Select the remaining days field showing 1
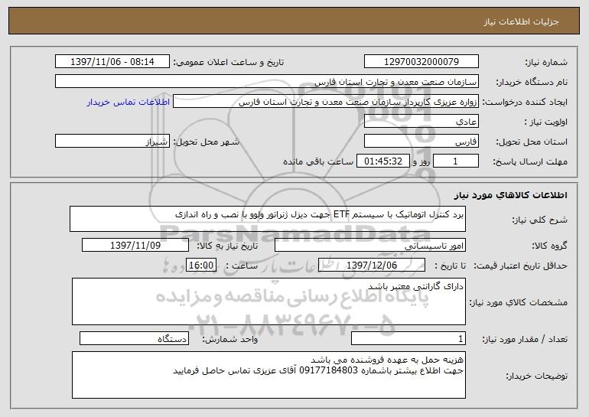Image resolution: width=589 pixels, height=417 pixels. pyautogui.click(x=456, y=161)
